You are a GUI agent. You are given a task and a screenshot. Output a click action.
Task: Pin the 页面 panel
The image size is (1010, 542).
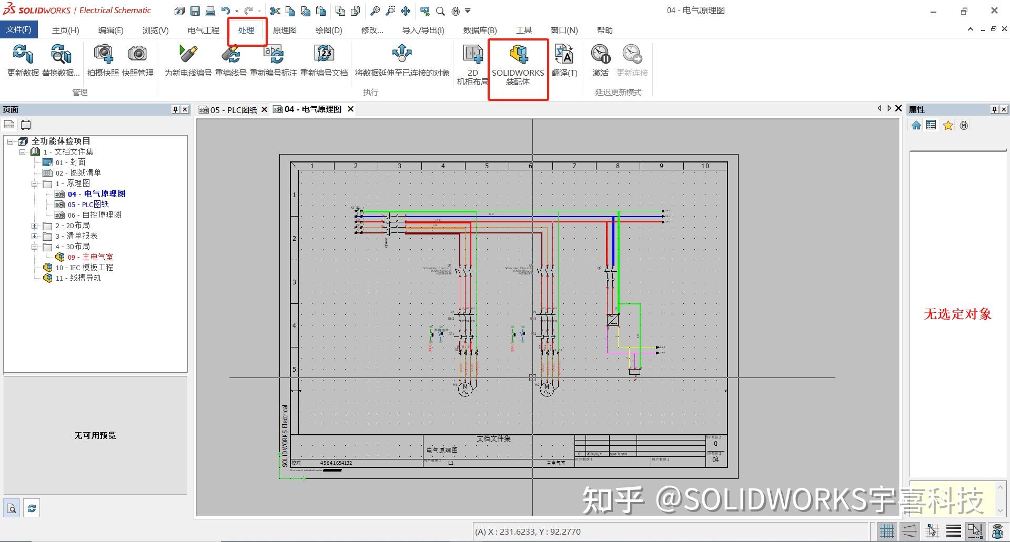tap(175, 109)
